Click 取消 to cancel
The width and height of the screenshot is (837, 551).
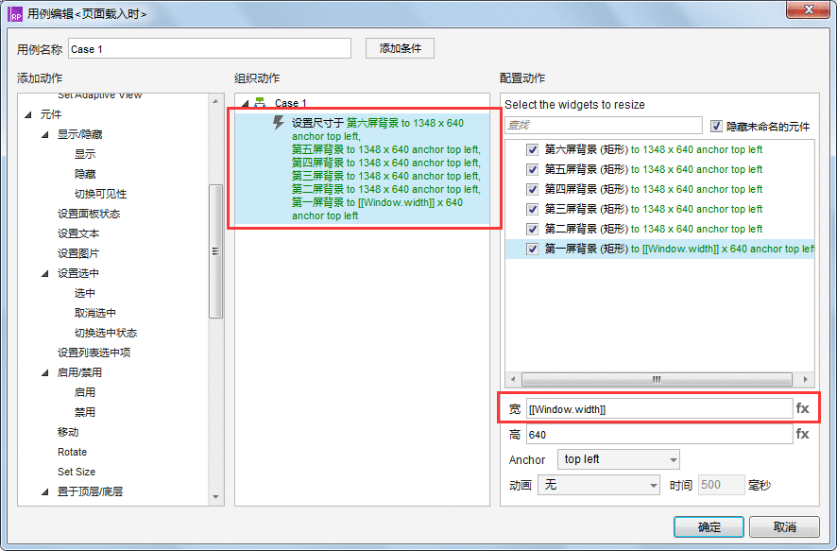tap(784, 527)
